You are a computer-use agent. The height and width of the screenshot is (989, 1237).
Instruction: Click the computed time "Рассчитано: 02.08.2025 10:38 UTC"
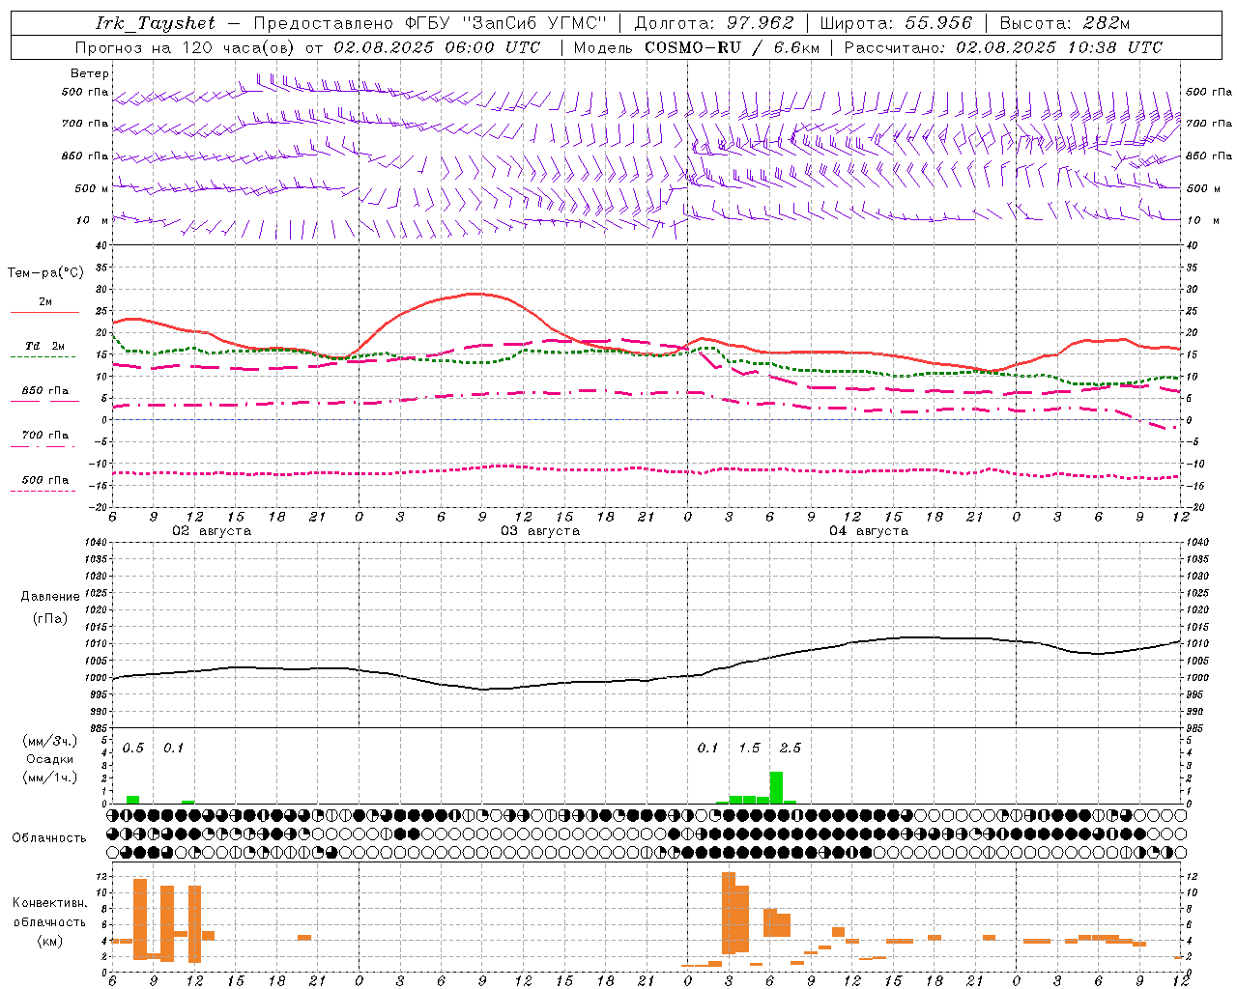[1003, 47]
